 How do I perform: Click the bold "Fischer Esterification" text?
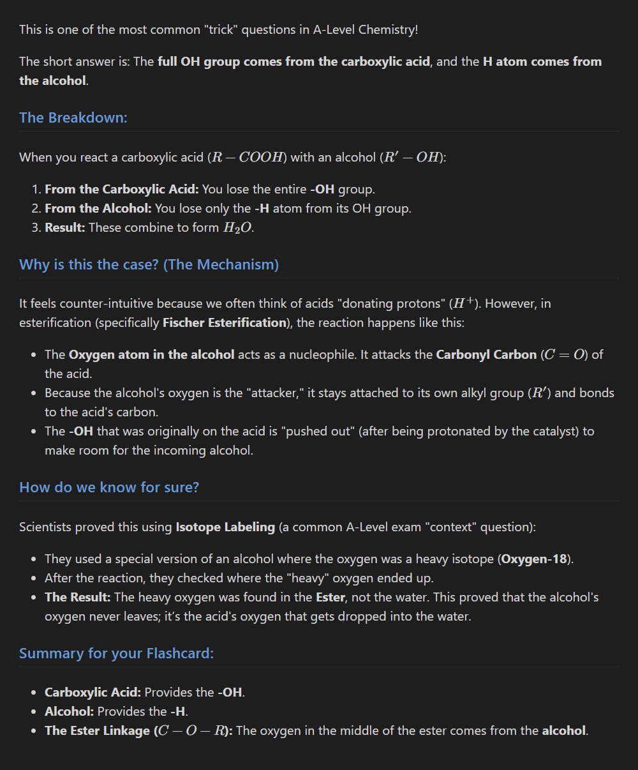(225, 323)
